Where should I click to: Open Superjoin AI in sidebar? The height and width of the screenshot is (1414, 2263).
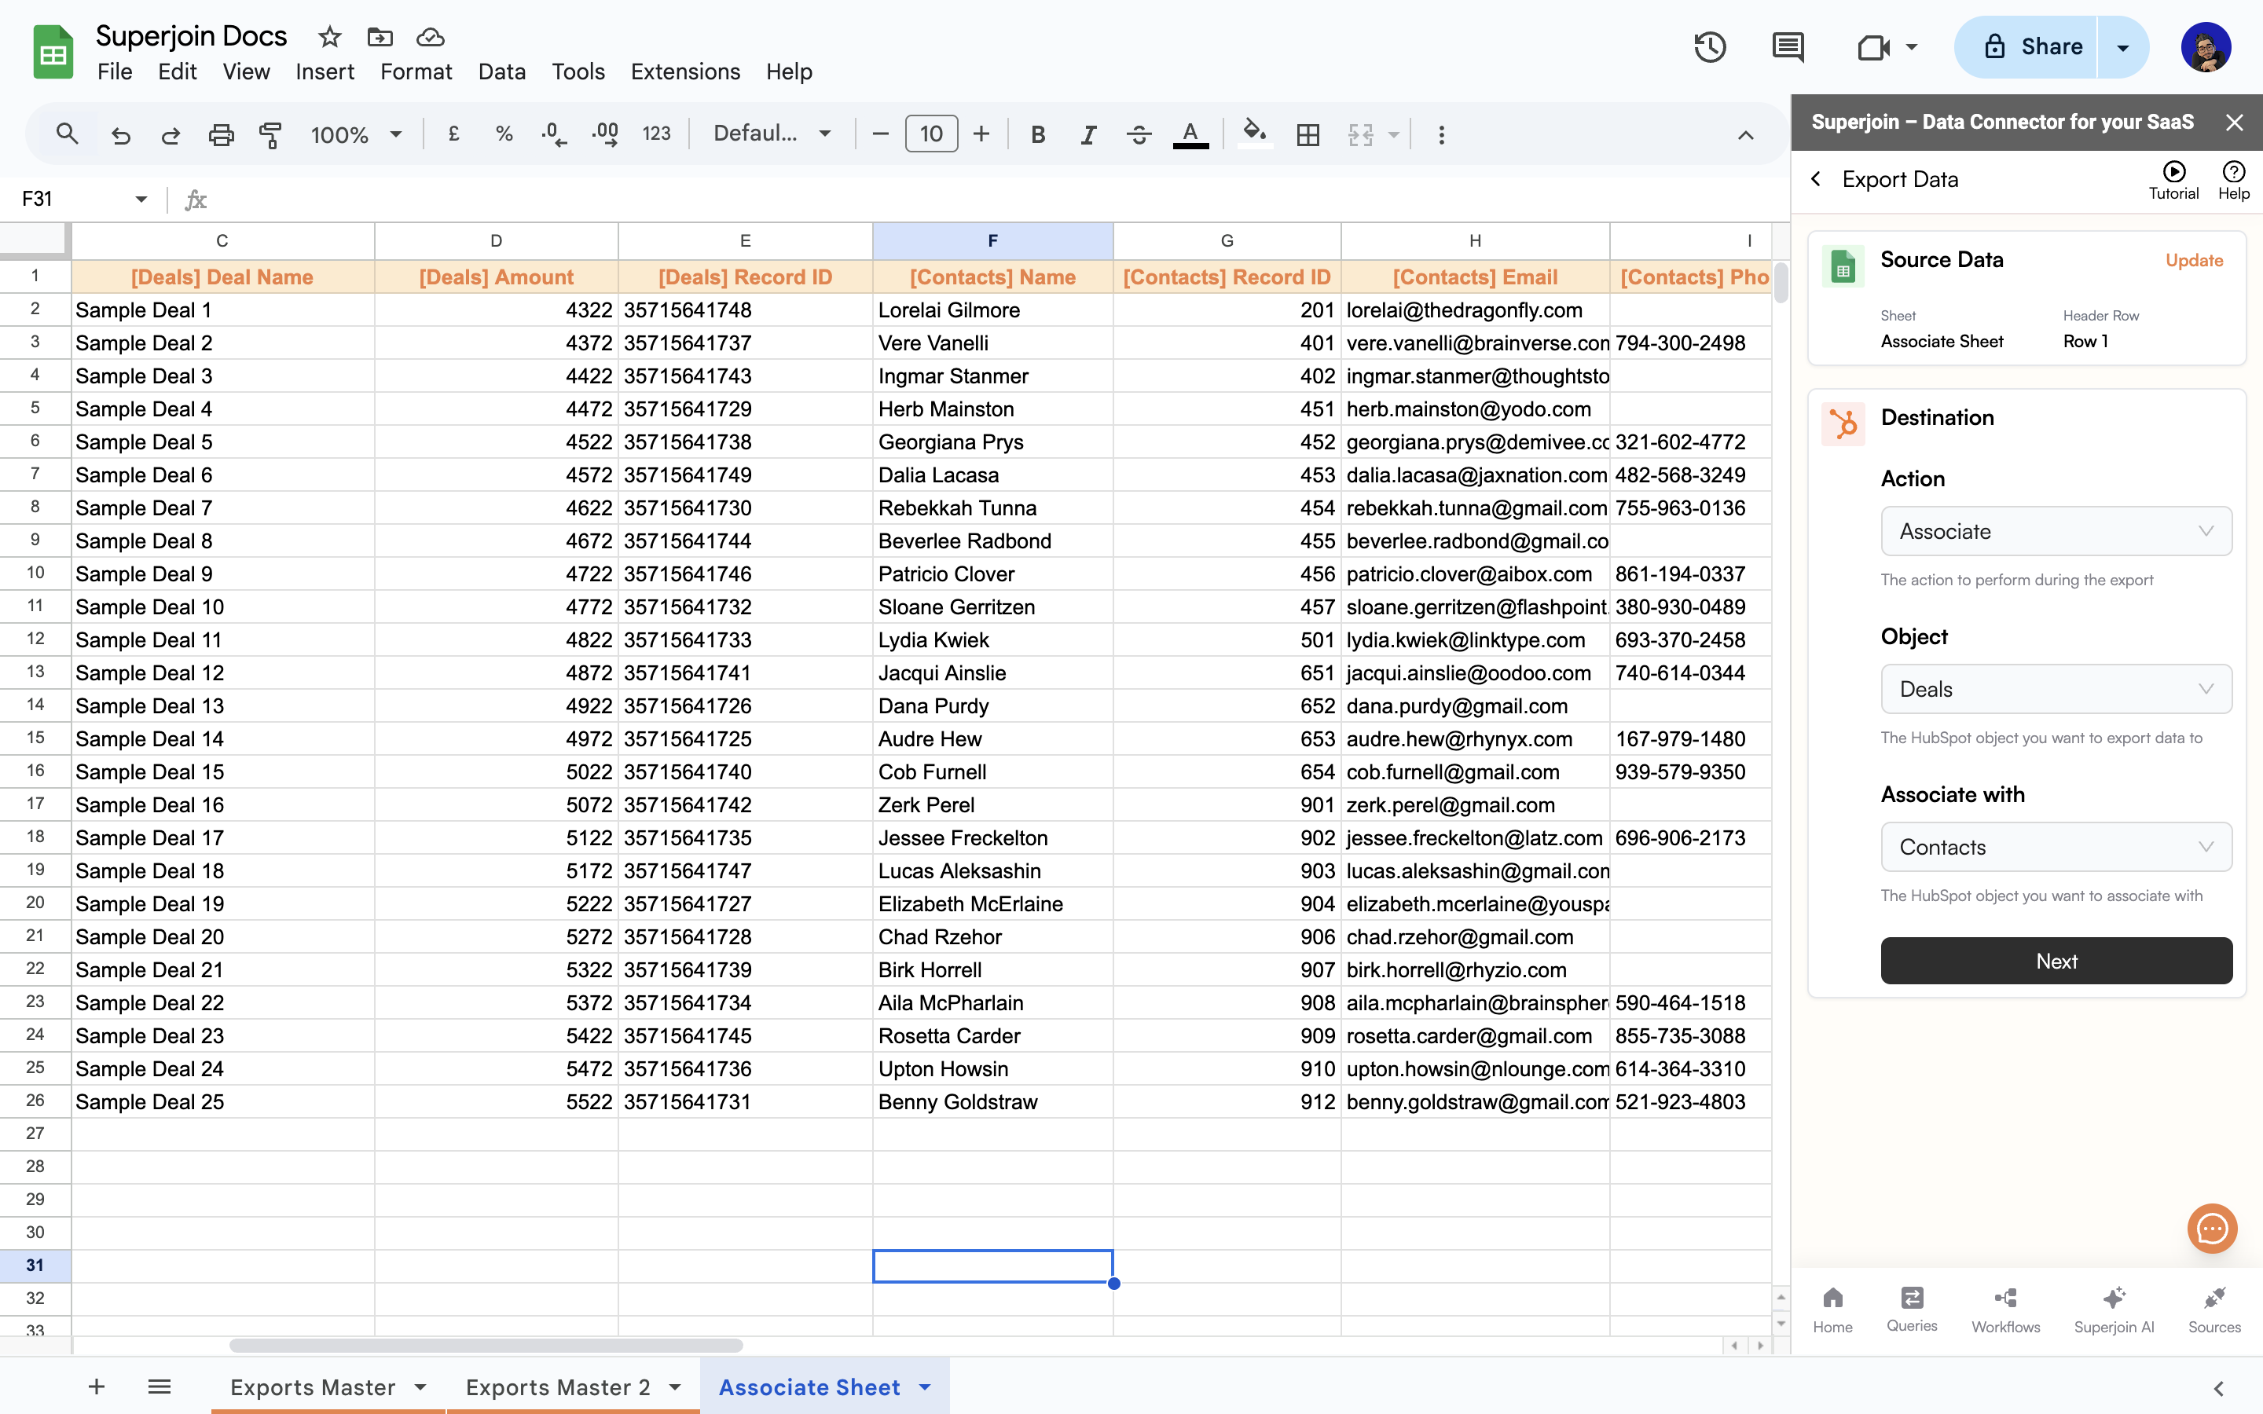(2114, 1308)
